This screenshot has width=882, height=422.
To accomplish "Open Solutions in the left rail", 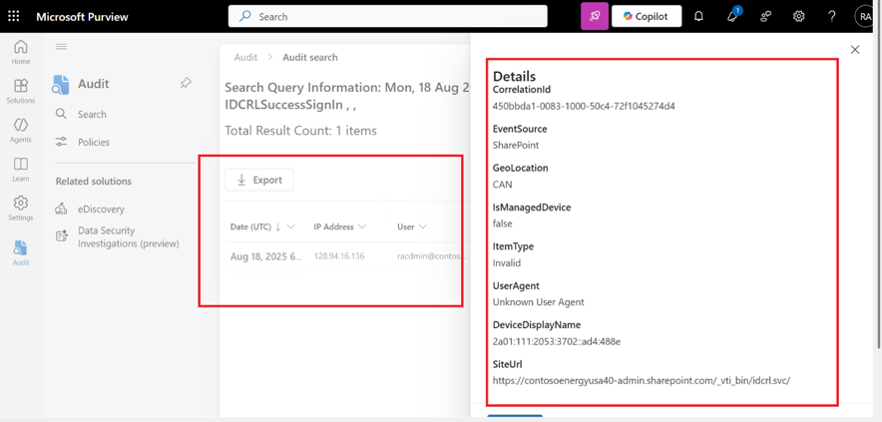I will pos(20,91).
